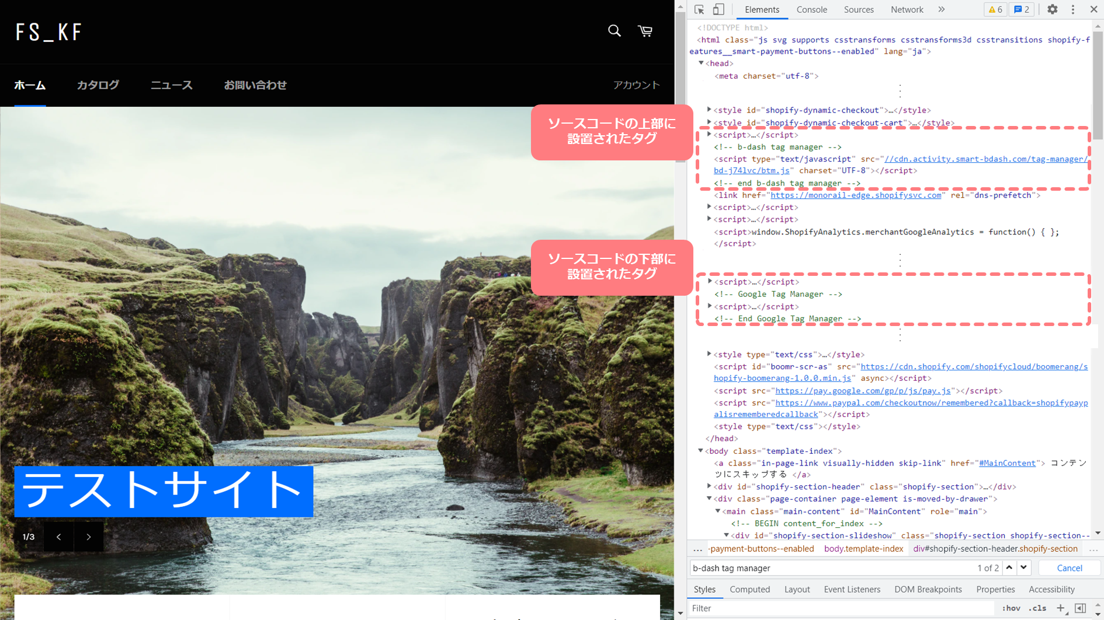Open DevTools settings gear
1104x620 pixels.
tap(1052, 9)
